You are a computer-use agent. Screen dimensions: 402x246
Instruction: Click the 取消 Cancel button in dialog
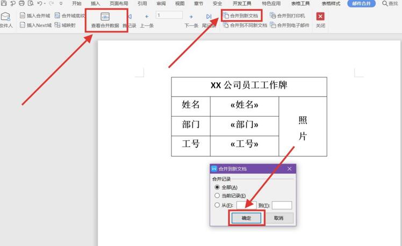[x=279, y=218]
